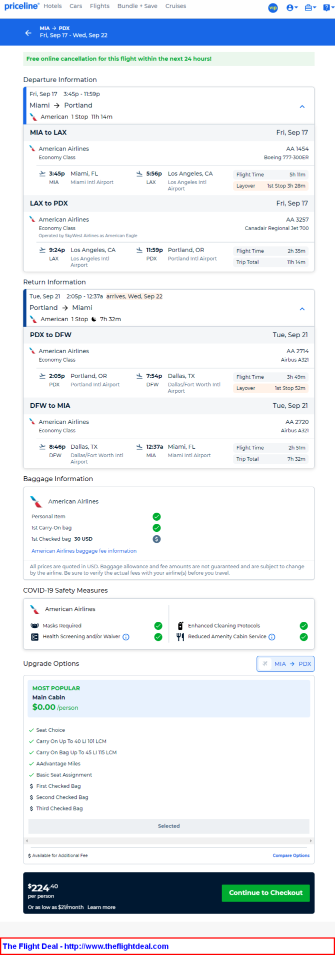The height and width of the screenshot is (955, 335).
Task: Collapse the Miami to Portland departure details
Action: pos(302,107)
